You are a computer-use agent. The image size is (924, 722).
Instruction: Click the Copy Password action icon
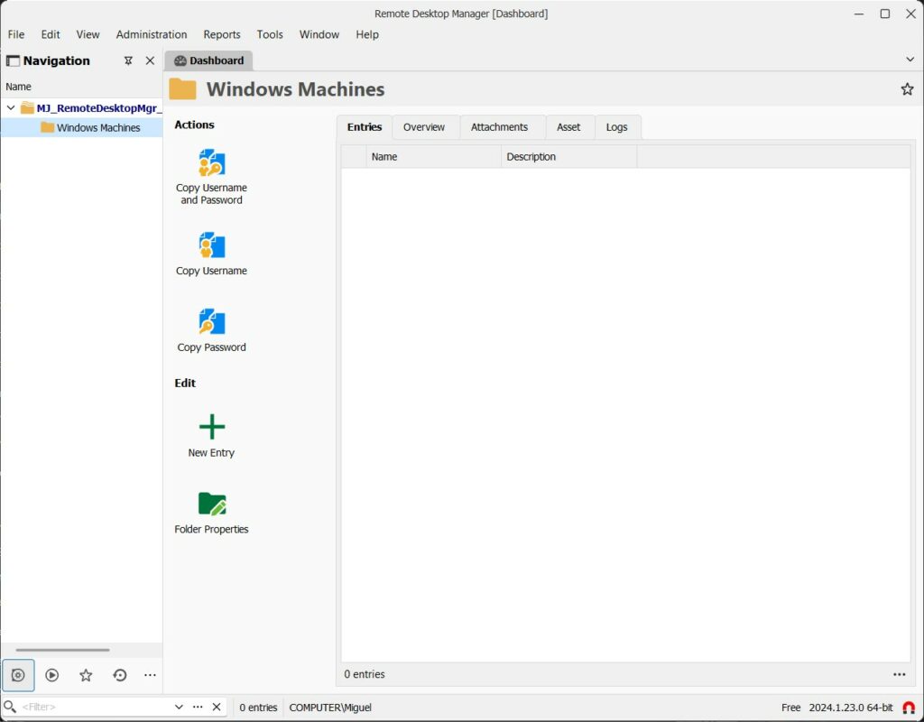pos(210,321)
